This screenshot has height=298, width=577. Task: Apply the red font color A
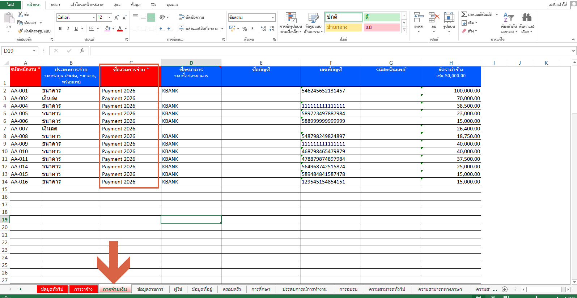[x=120, y=29]
